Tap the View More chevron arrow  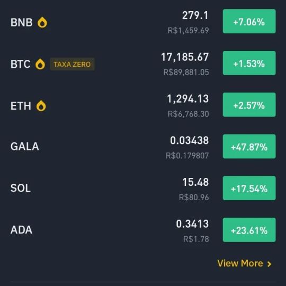pyautogui.click(x=269, y=264)
